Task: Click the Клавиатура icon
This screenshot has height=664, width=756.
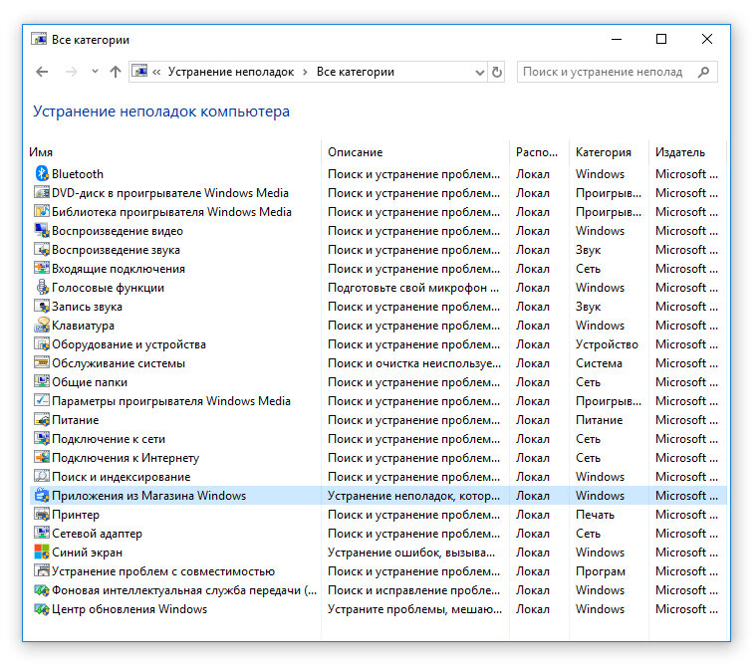Action: 42,325
